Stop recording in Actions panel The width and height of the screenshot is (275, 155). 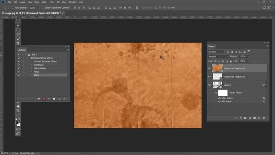[x=39, y=99]
